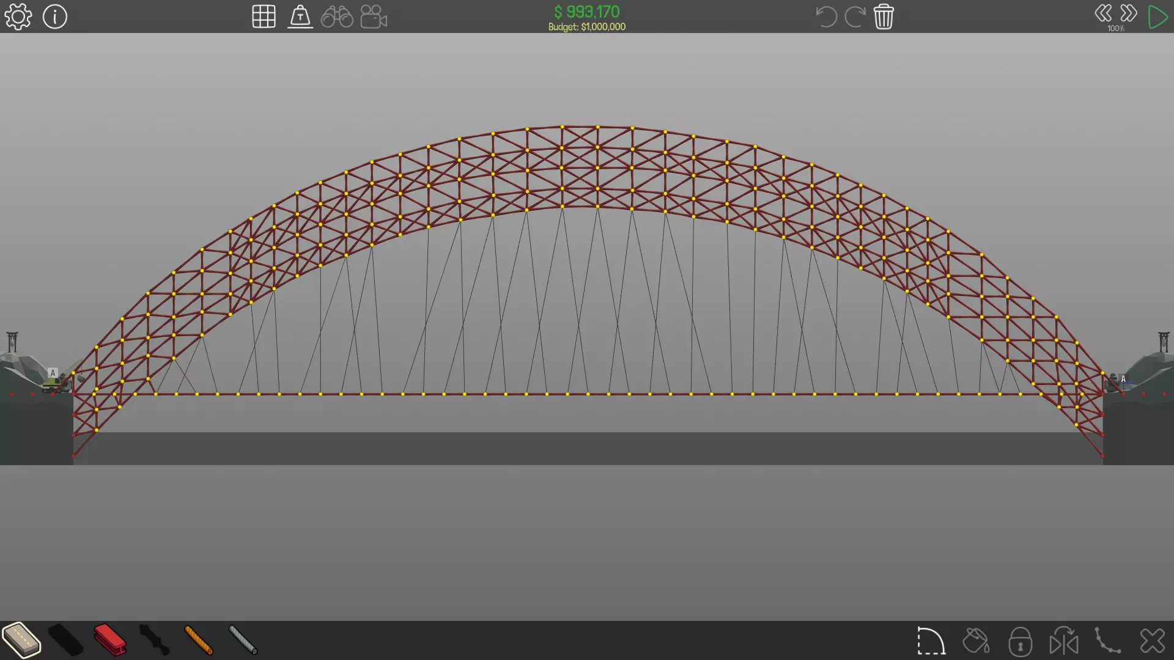Decrease the simulation speed
Viewport: 1174px width, 660px height.
coord(1103,13)
